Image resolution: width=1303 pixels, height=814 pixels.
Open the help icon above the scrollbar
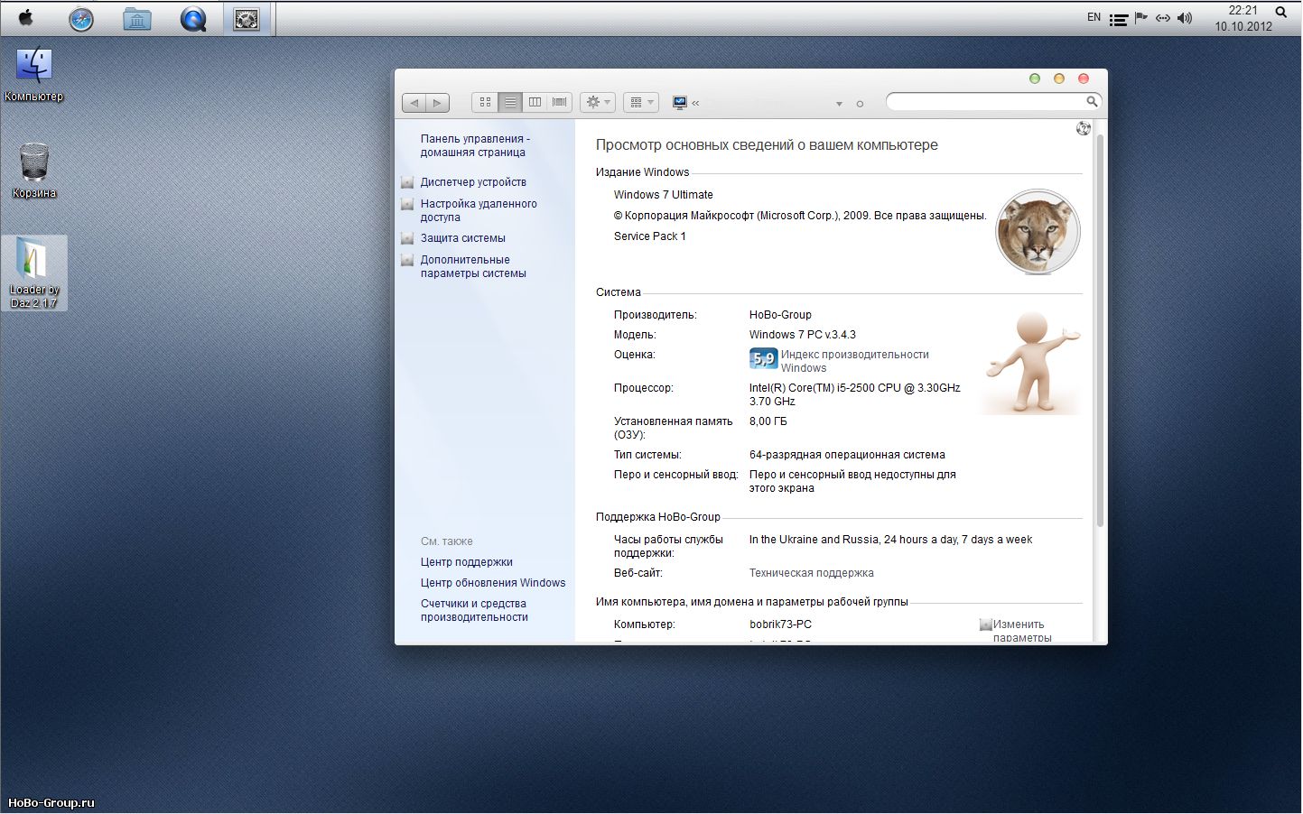1084,129
